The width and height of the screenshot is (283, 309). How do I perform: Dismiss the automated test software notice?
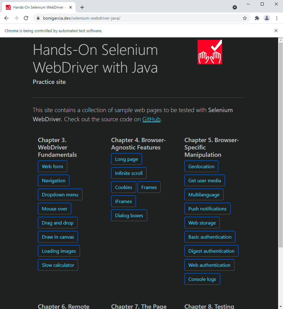(x=276, y=31)
